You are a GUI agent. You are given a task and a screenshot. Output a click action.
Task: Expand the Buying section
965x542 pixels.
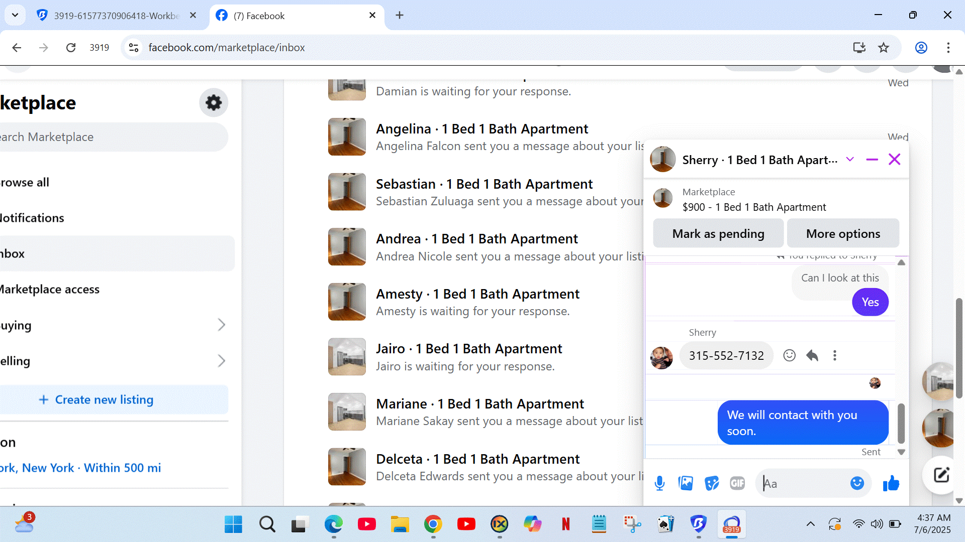(221, 325)
